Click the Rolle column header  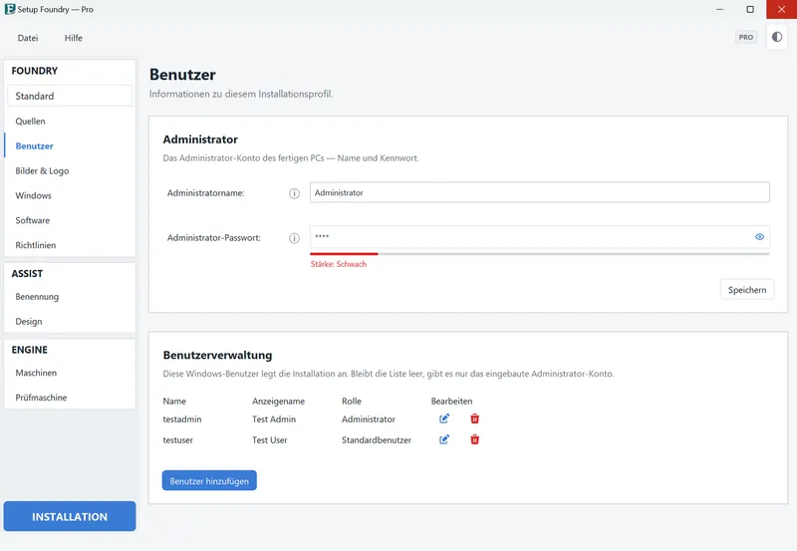[352, 402]
